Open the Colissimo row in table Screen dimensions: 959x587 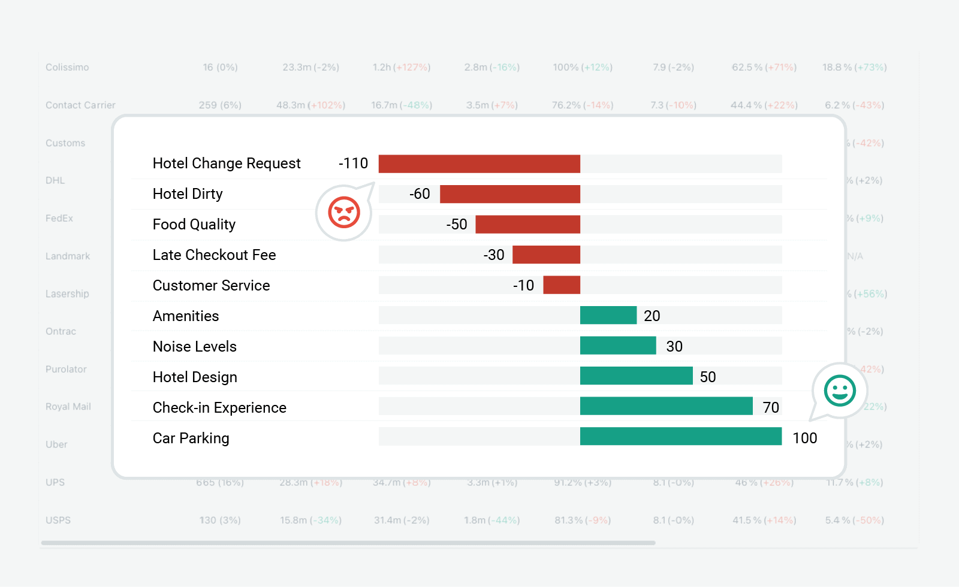coord(67,67)
